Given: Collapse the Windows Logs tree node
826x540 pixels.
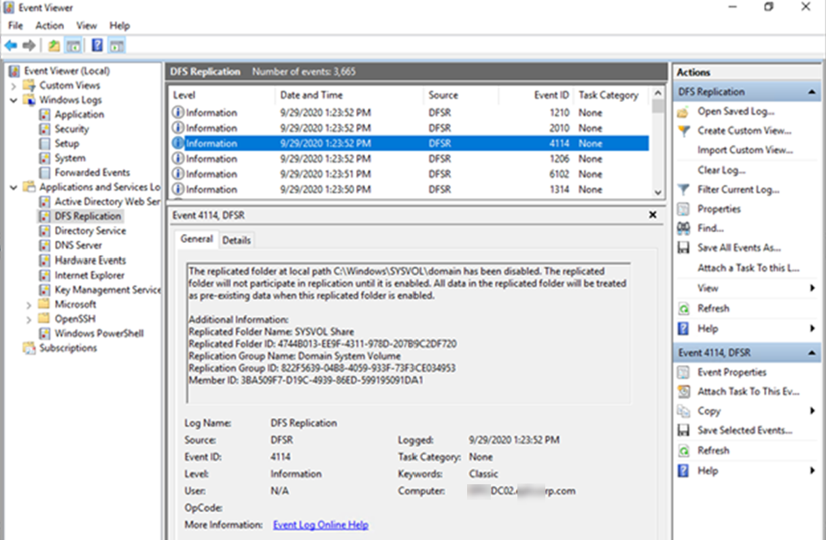Looking at the screenshot, I should 14,100.
